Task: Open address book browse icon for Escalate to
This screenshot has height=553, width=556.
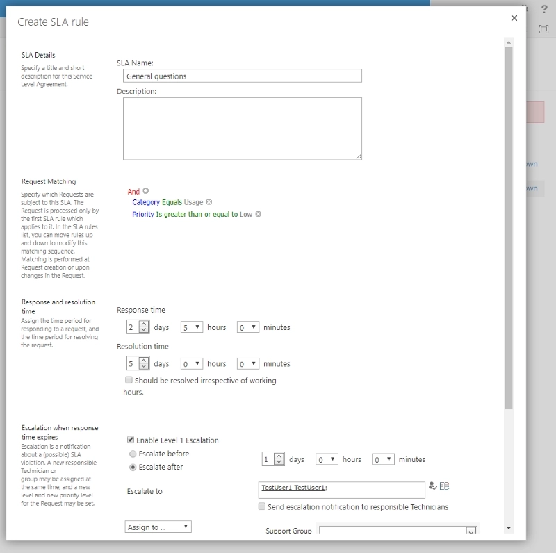Action: 444,486
